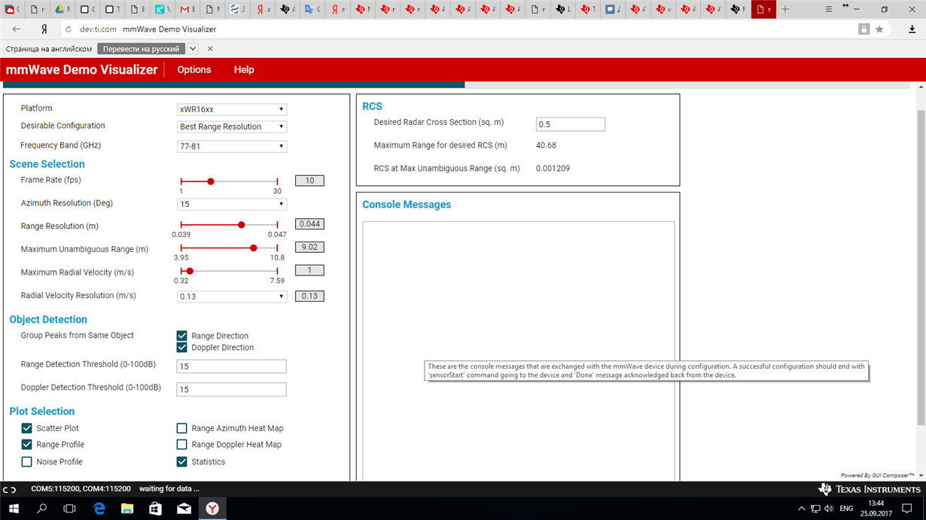The width and height of the screenshot is (926, 520).
Task: Bookmark page with the star icon
Action: (x=879, y=29)
